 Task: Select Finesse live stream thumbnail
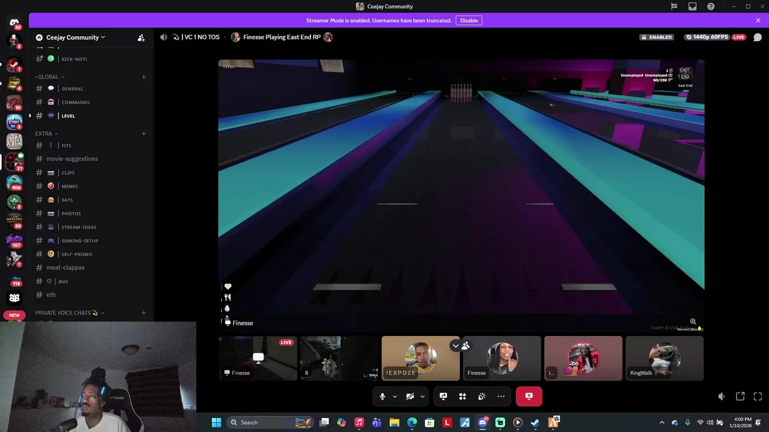258,358
